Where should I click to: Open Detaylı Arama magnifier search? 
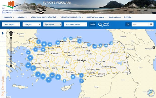pos(104,24)
